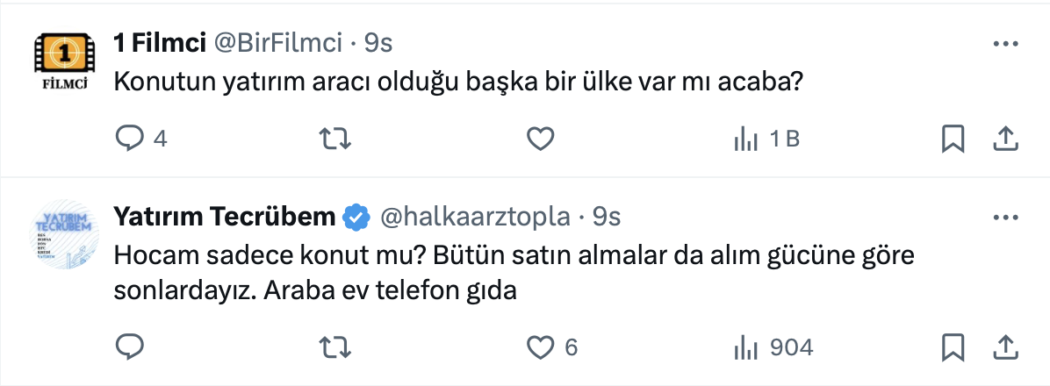Reply to Yatırım Tecrübem's tweet

coord(130,347)
